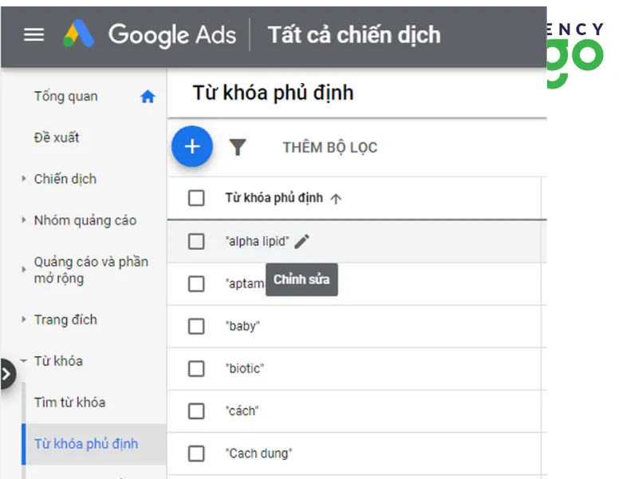Screen dimensions: 638x479
Task: Click the "Cach dung" keyword cell
Action: coord(260,453)
